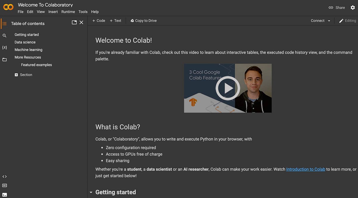Open the Insert menu
This screenshot has height=198, width=358.
(x=53, y=12)
